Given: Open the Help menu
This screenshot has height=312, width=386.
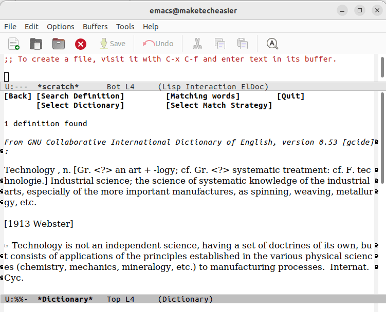Looking at the screenshot, I should click(151, 27).
